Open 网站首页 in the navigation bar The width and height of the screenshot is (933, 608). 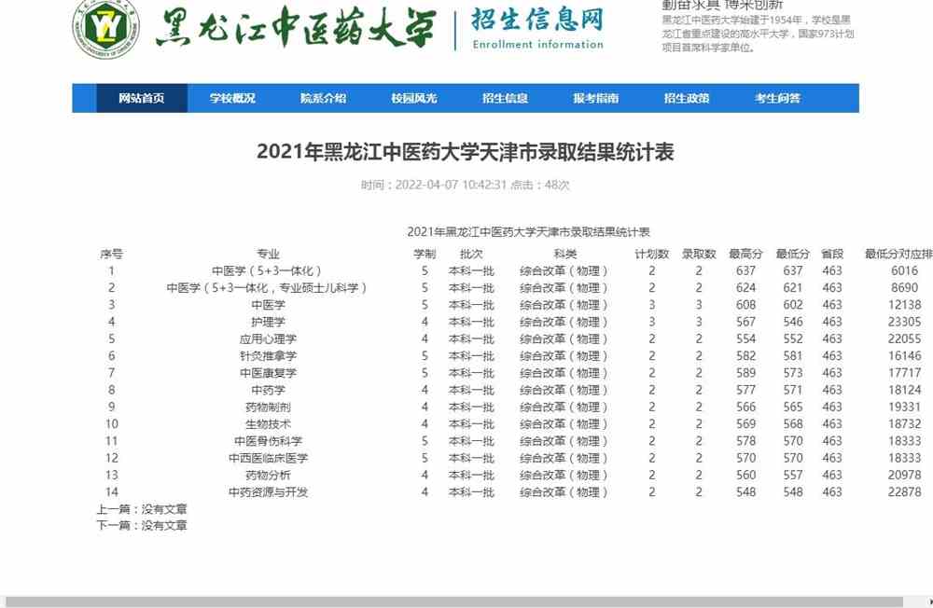[x=142, y=98]
